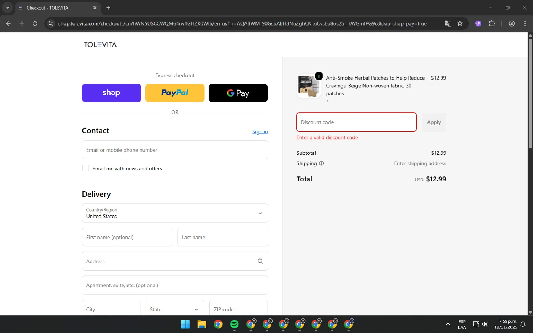The width and height of the screenshot is (533, 333).
Task: Open notifications bell icon
Action: point(523,324)
